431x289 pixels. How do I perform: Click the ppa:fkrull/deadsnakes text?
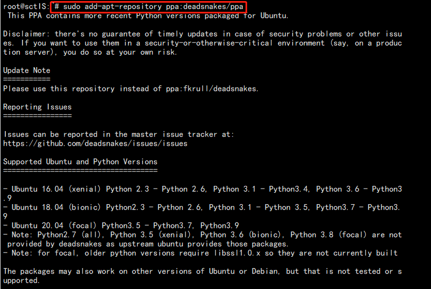tap(213, 89)
